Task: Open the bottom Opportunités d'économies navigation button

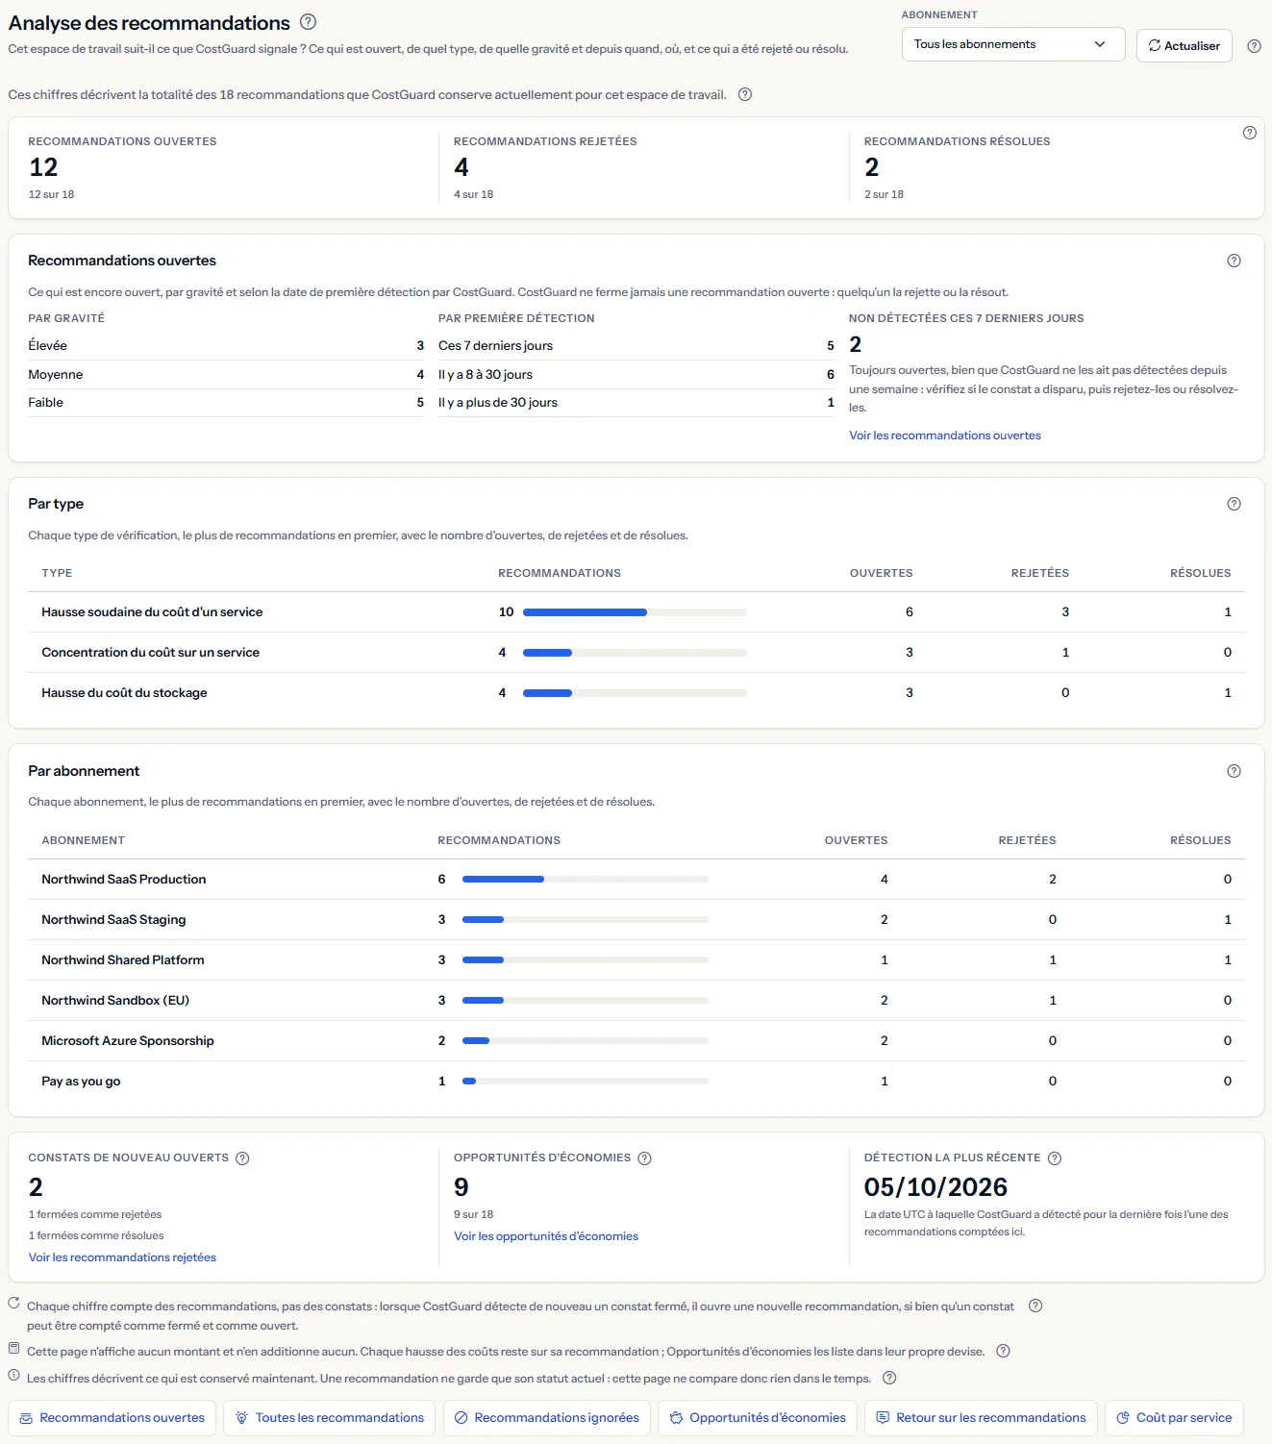Action: [758, 1418]
